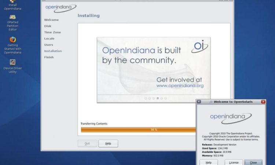Screen dimensions: 275x165
Task: Click Close button in Welcome dialog
Action: (253, 162)
